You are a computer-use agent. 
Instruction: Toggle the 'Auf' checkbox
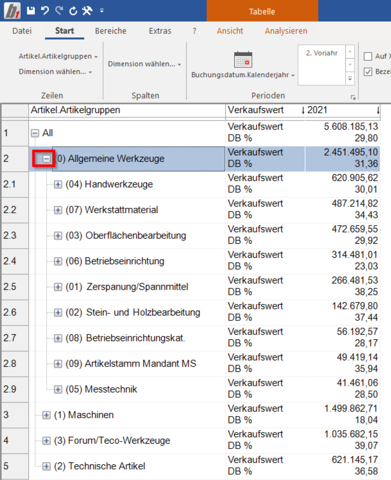coord(368,56)
